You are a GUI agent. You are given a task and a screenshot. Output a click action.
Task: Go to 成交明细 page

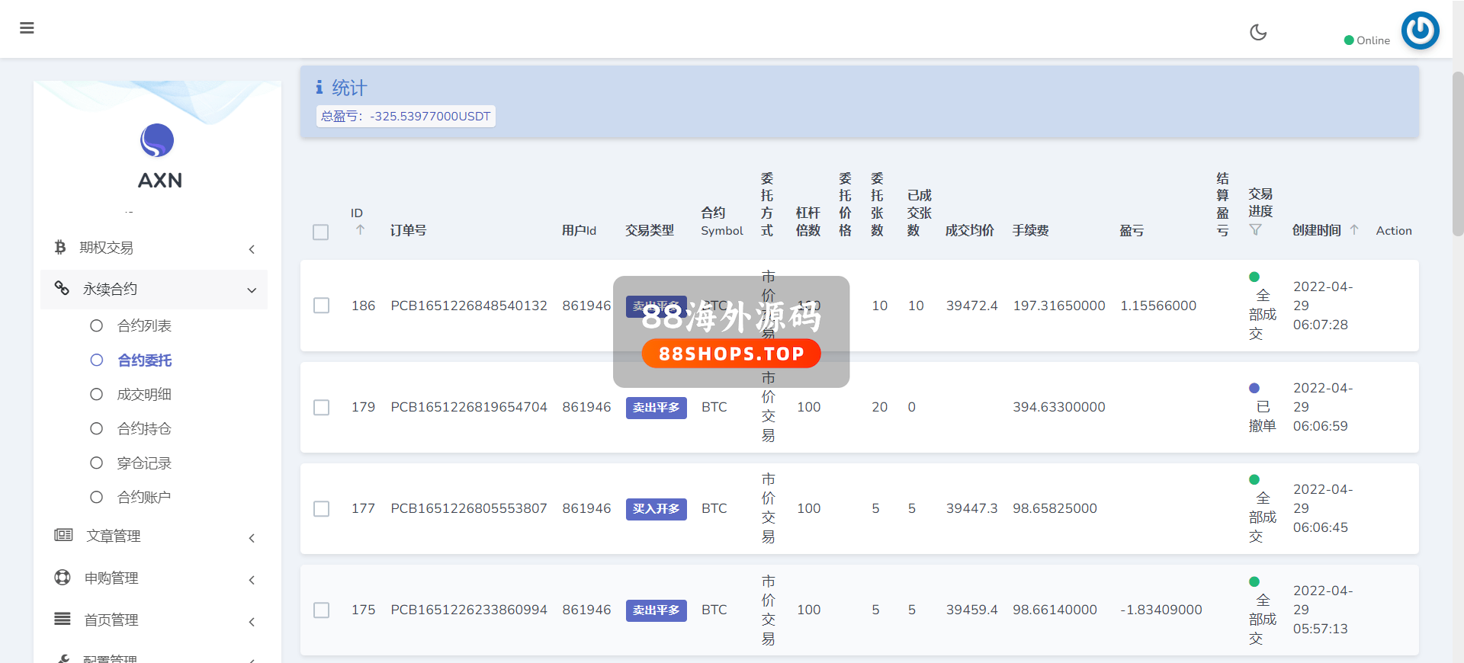coord(144,394)
